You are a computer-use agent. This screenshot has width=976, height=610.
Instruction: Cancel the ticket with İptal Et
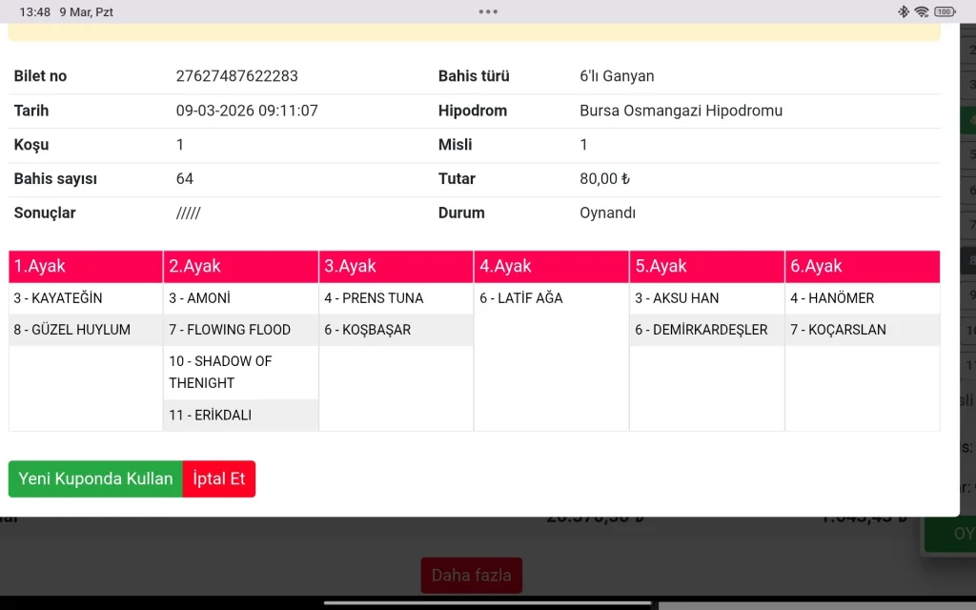(x=219, y=478)
